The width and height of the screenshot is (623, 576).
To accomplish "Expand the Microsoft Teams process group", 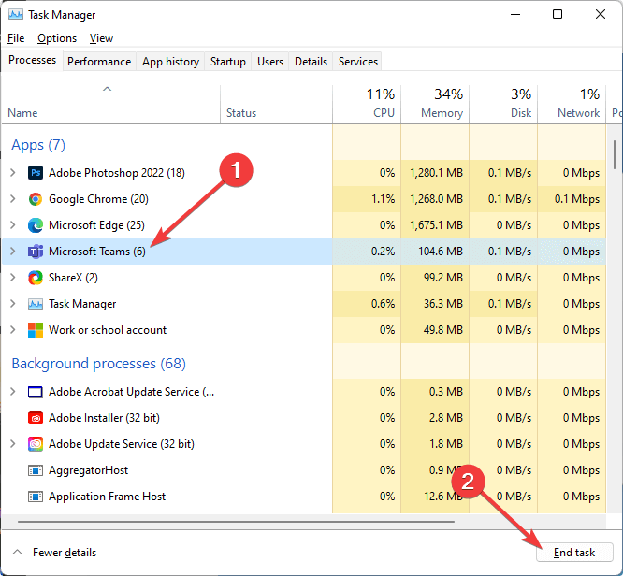I will (x=13, y=252).
